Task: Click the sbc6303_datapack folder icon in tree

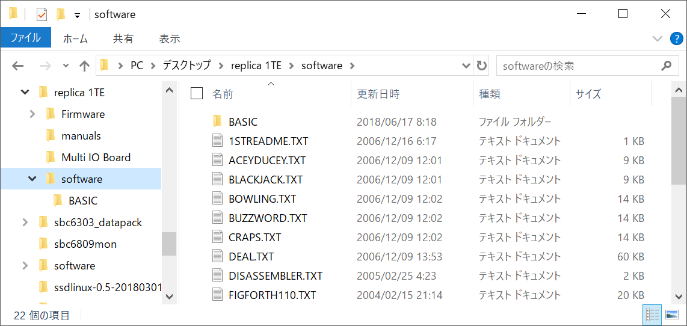Action: pos(43,223)
